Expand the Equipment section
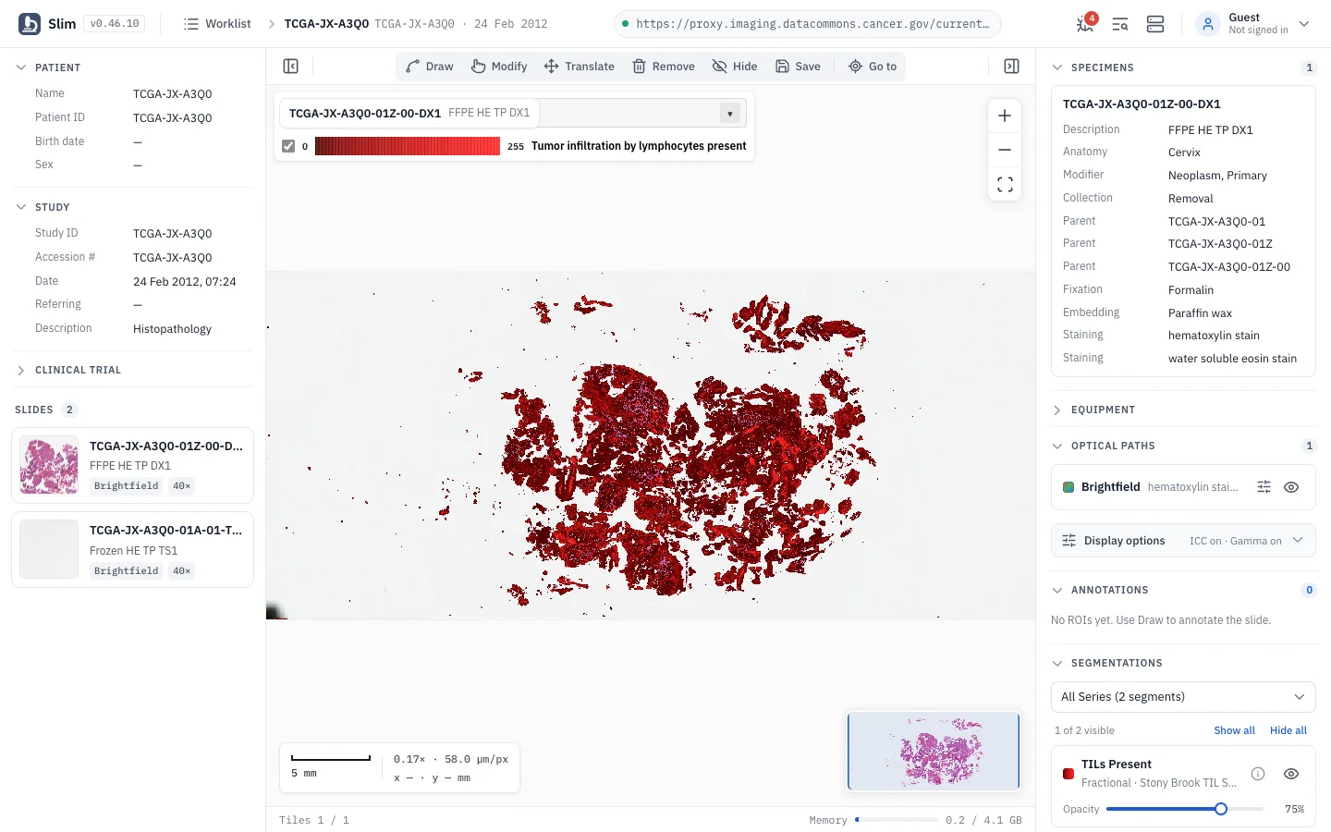1331x832 pixels. 1057,410
